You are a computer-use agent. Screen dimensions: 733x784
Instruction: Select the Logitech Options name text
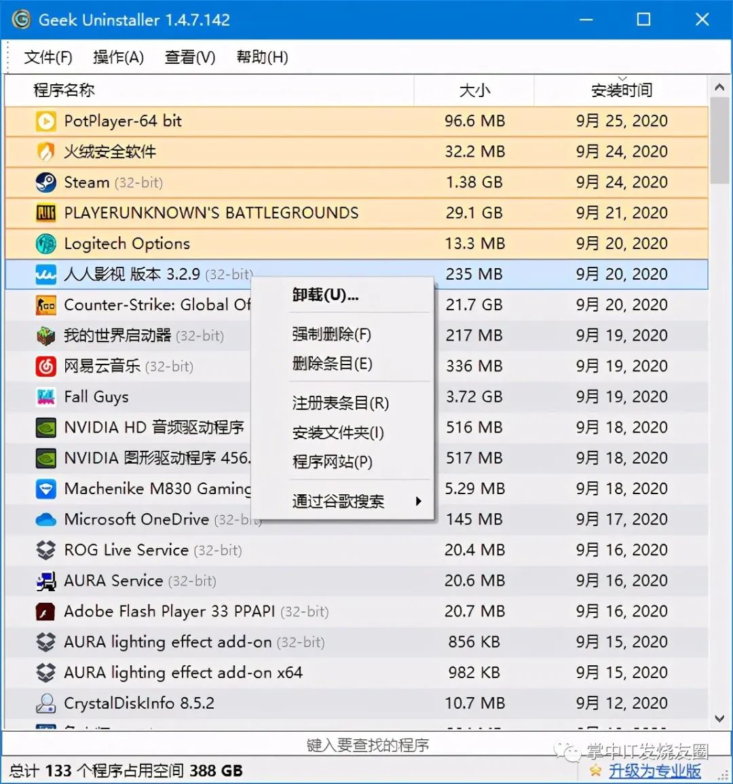[127, 244]
